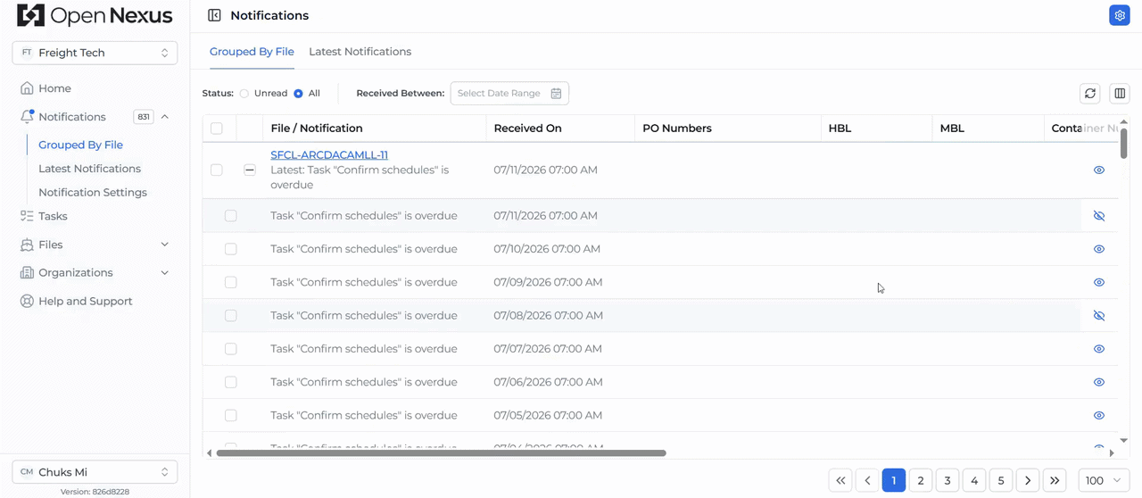1142x498 pixels.
Task: Open the SFCL-ARCDACAMLL-11 file link
Action: (x=329, y=155)
